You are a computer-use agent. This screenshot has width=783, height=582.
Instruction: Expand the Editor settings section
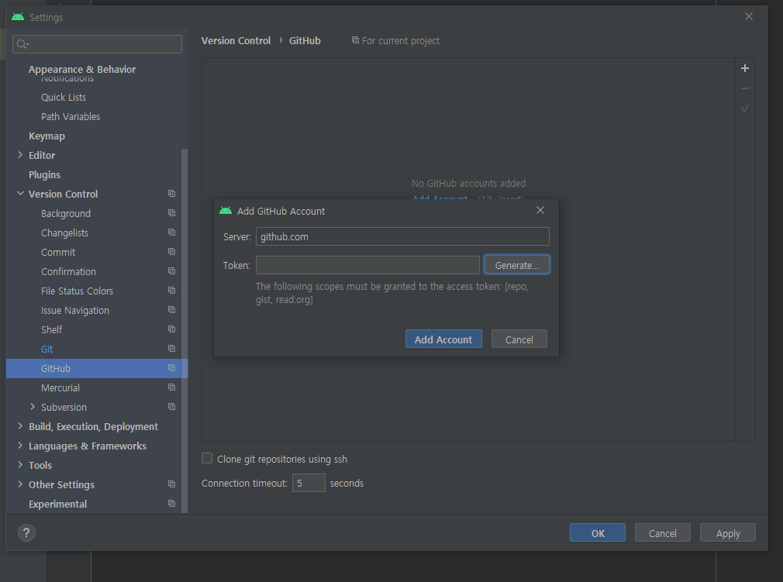20,155
